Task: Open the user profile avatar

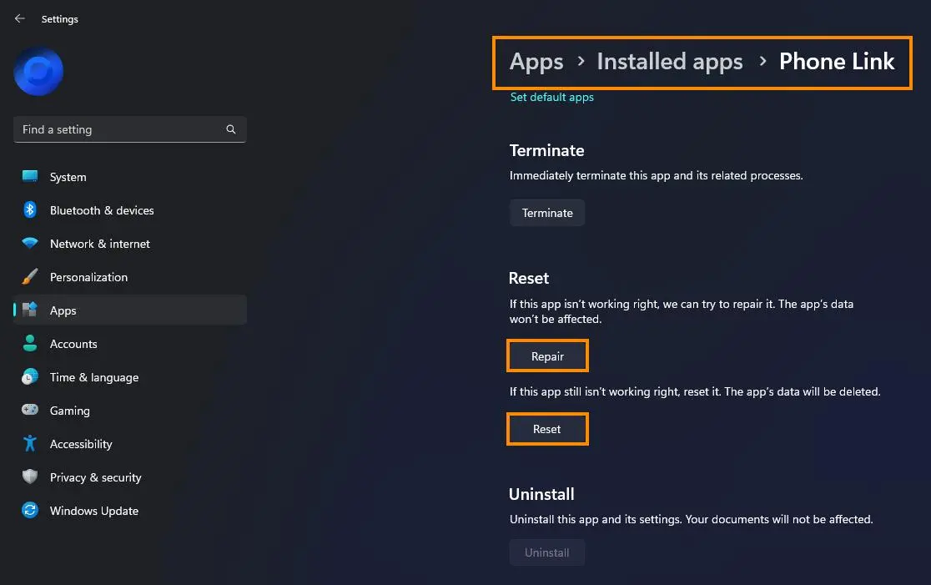Action: [x=38, y=71]
